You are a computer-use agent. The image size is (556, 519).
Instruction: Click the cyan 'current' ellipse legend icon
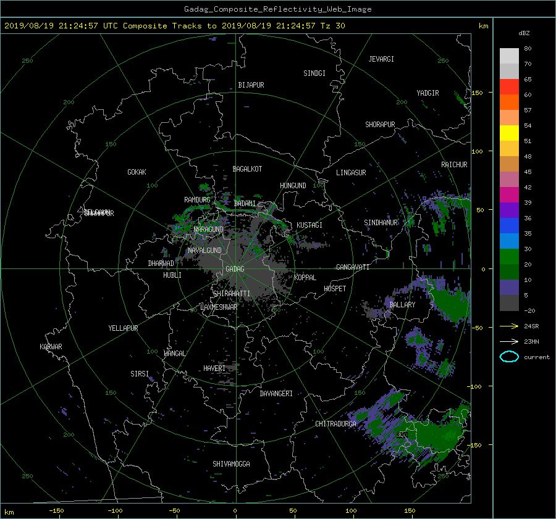[x=509, y=357]
